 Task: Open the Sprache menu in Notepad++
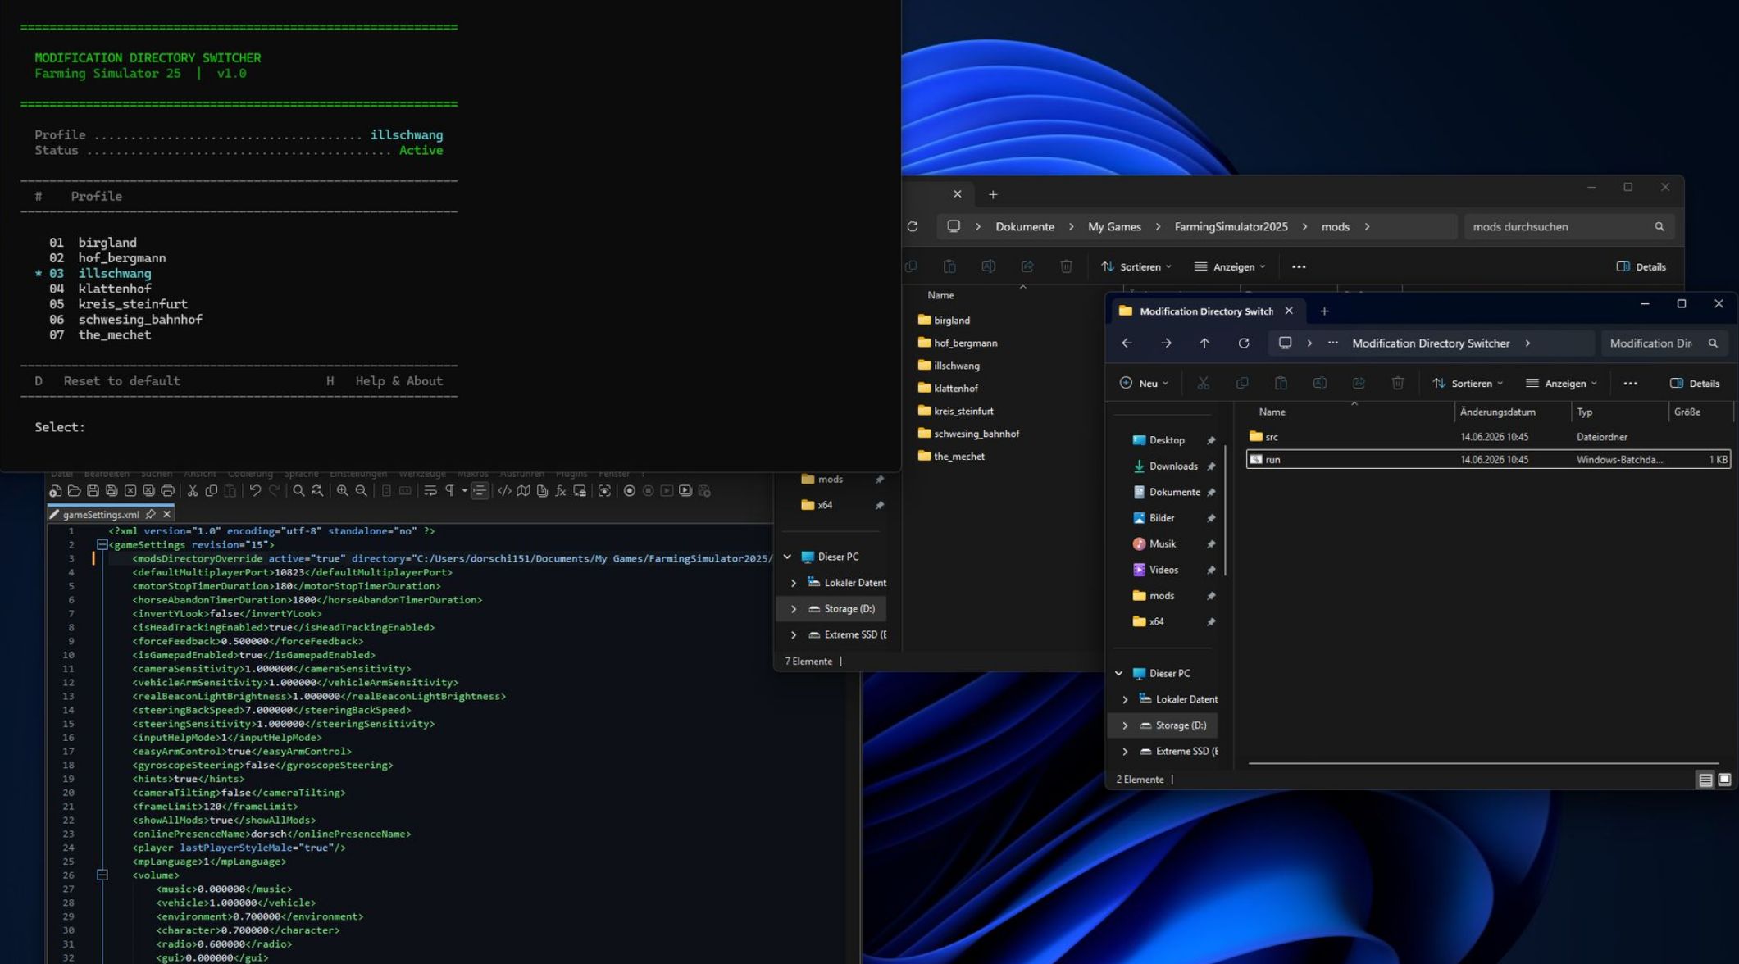click(x=301, y=474)
